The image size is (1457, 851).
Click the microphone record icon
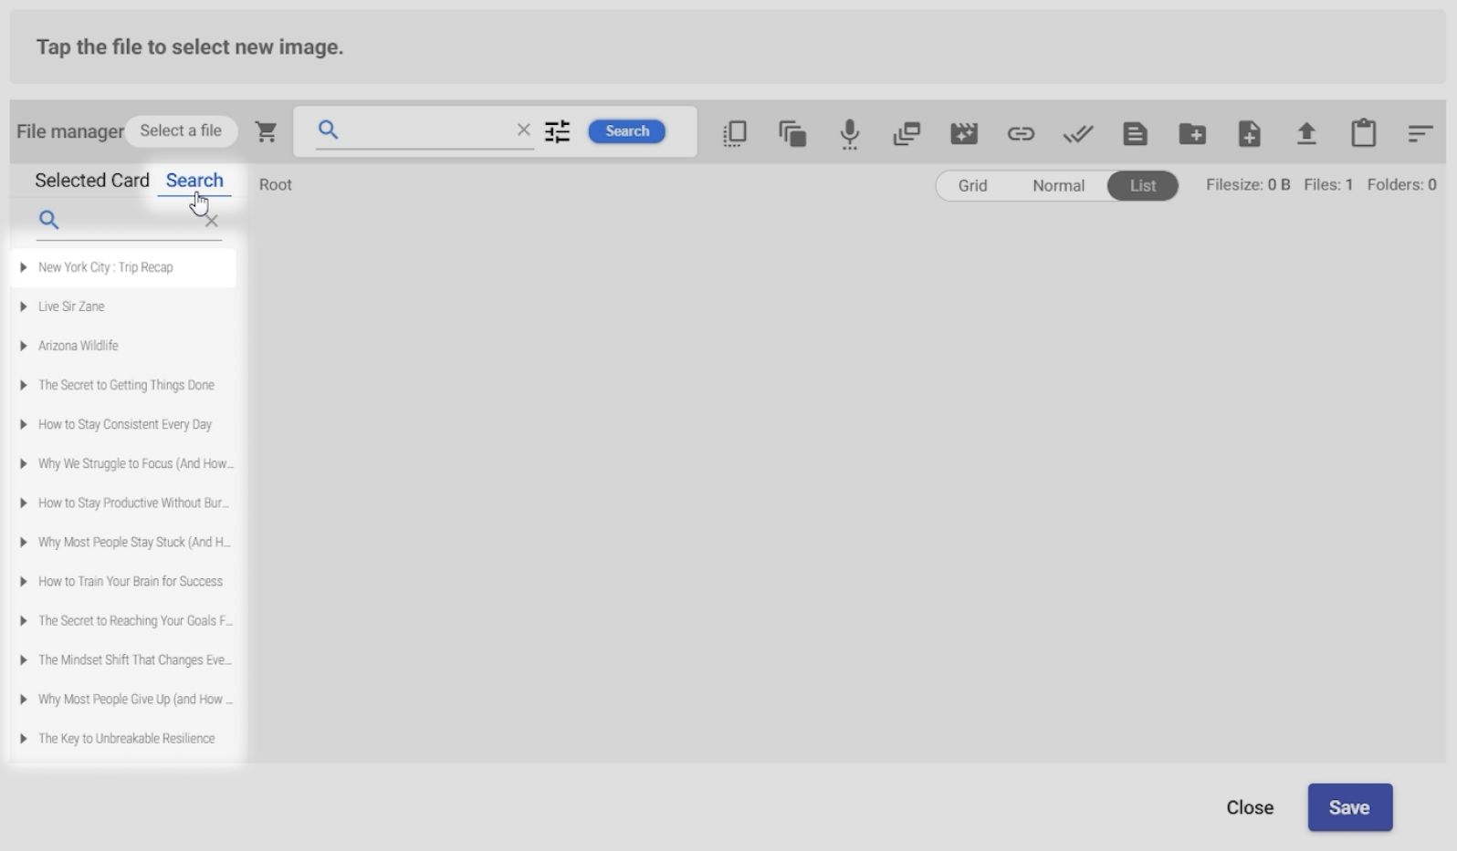(850, 133)
